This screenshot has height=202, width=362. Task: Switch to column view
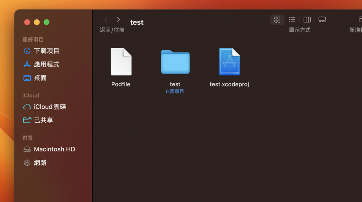[x=307, y=20]
